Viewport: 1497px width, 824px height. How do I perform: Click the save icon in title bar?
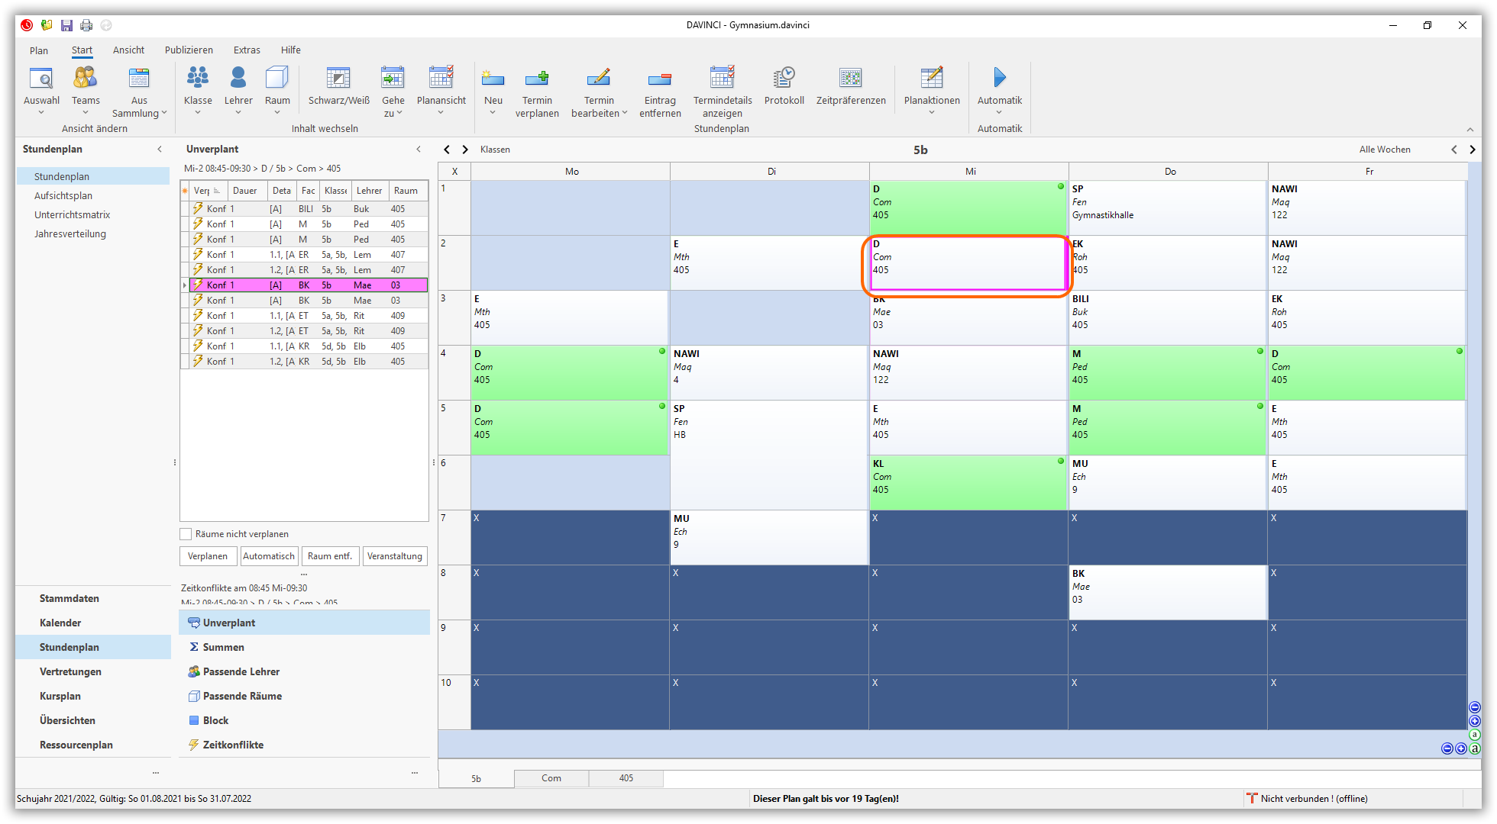[67, 25]
